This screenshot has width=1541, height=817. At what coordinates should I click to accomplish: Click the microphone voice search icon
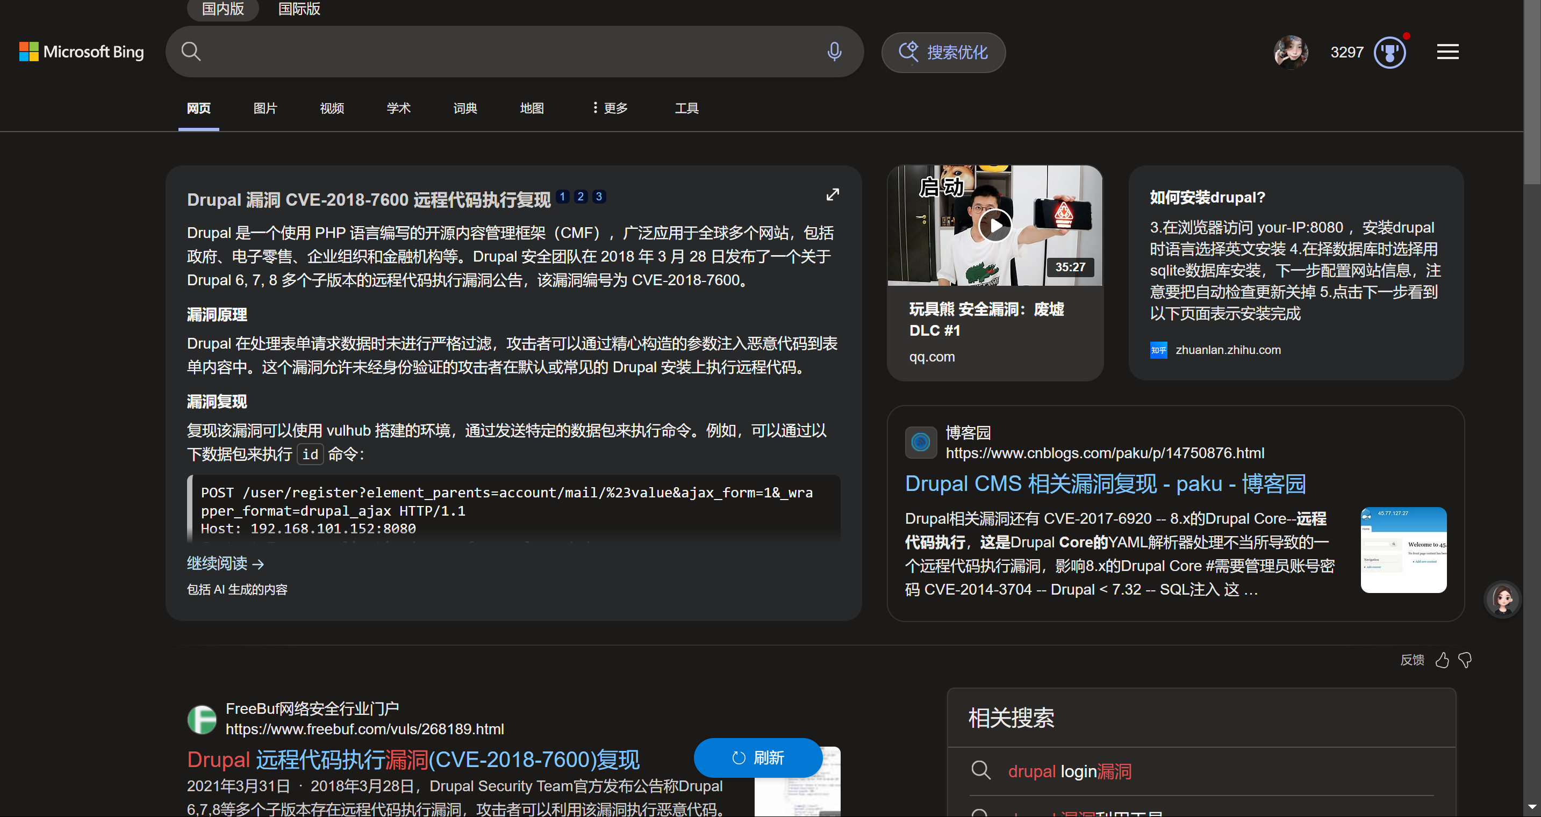pos(834,52)
